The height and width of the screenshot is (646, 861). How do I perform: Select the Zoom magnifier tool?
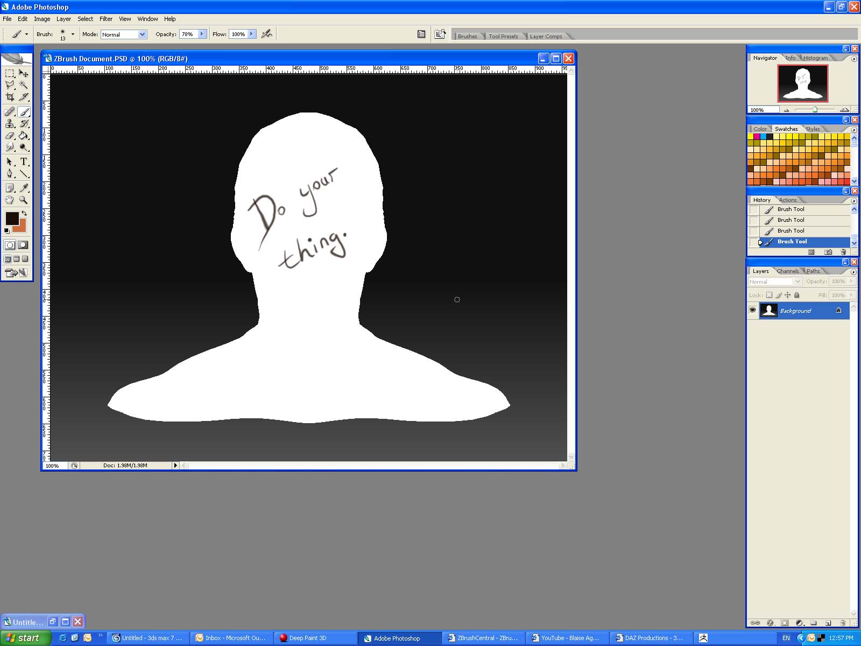(x=24, y=200)
